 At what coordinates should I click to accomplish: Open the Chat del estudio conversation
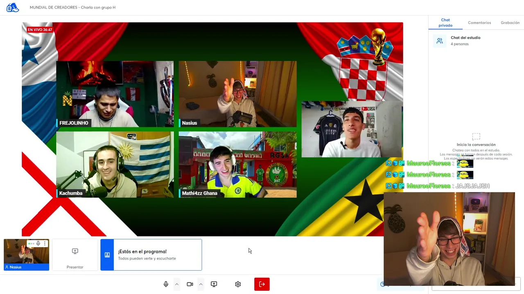[x=476, y=40]
